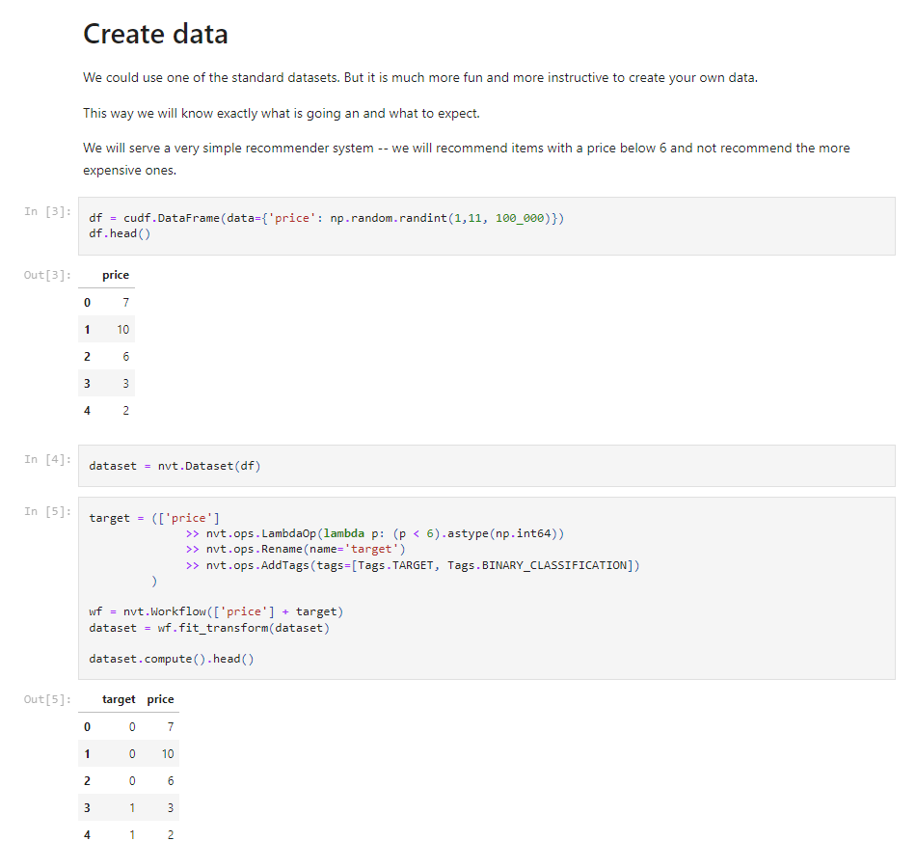Click the paragraph starting 'We could use one'
The image size is (916, 868).
420,78
